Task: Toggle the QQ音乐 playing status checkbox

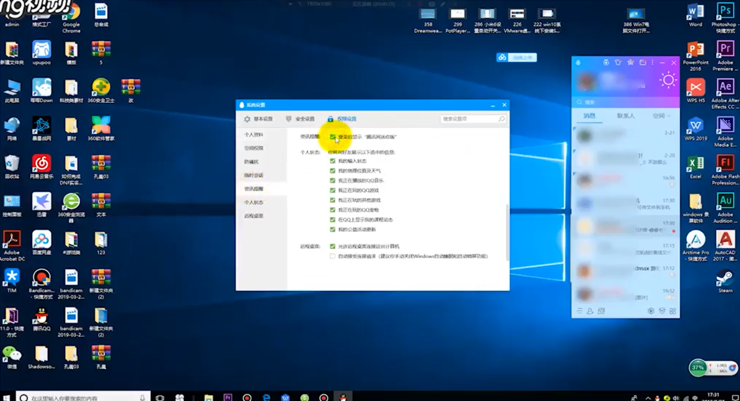Action: point(332,181)
